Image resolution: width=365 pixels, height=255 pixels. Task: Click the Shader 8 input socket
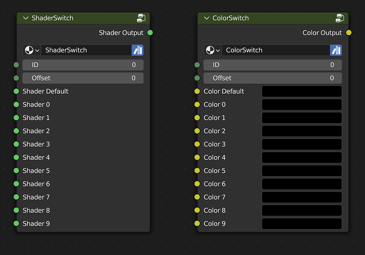coord(16,211)
